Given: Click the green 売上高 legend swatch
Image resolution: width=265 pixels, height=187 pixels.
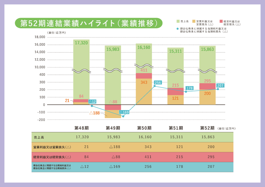Looking at the screenshot, I should pos(178,21).
